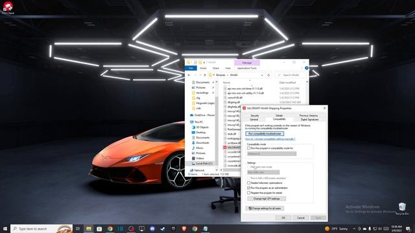Select the Compatibility tab
This screenshot has height=233, width=415.
279,119
